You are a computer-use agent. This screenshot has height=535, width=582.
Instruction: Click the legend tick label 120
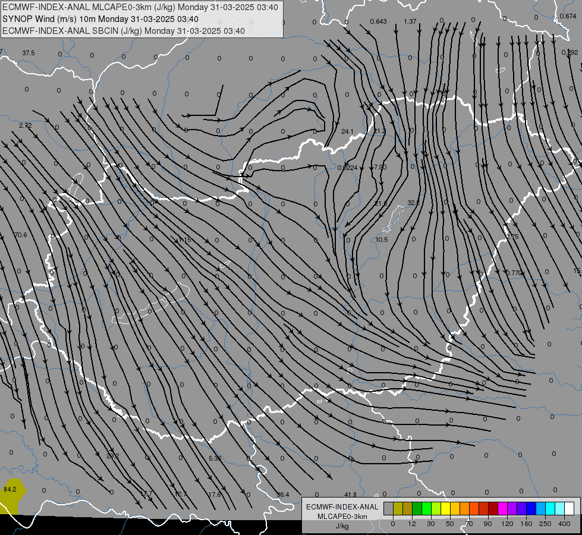pos(507,524)
